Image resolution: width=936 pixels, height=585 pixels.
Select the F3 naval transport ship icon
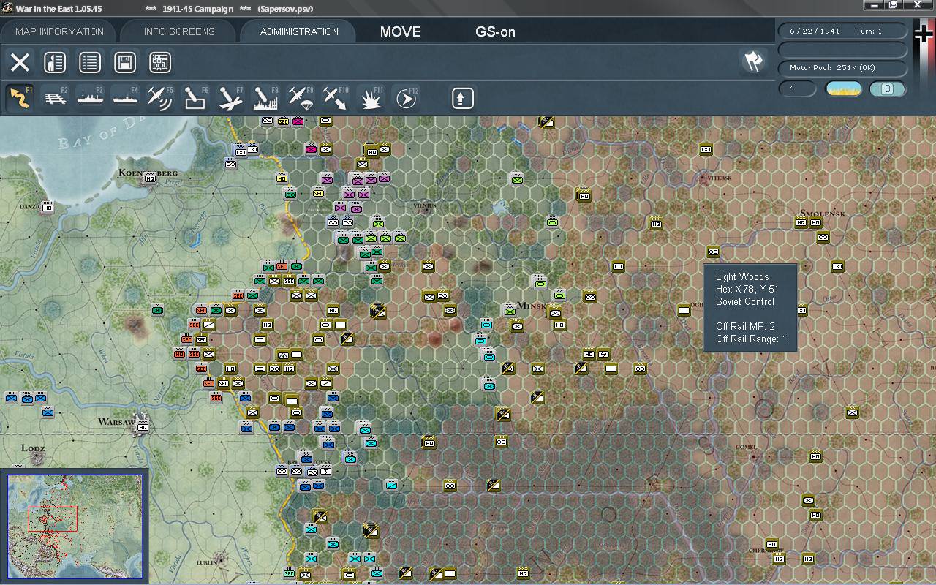click(x=90, y=98)
